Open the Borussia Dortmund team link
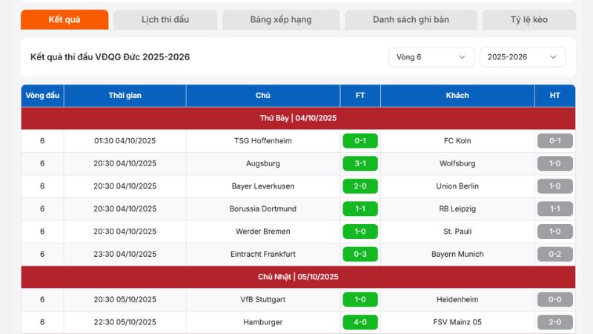This screenshot has width=593, height=334. click(x=263, y=209)
